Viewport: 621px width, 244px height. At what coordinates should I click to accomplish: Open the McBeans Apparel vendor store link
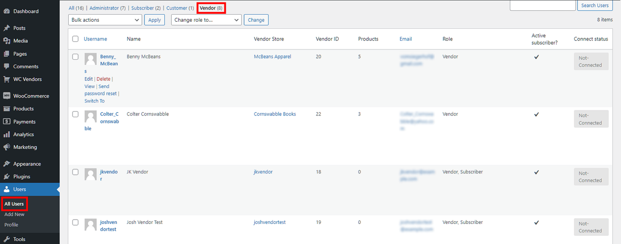coord(272,56)
